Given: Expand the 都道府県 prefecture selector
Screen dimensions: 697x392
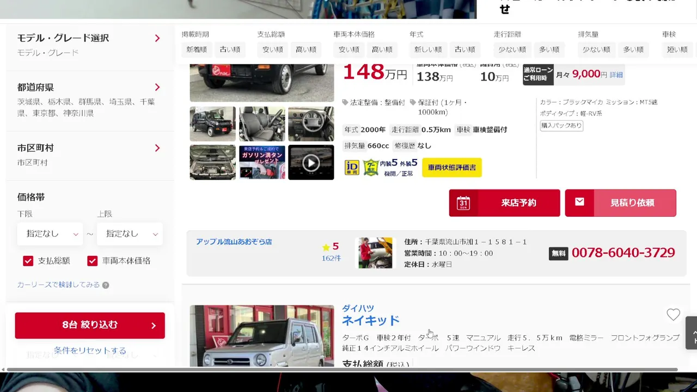Looking at the screenshot, I should click(x=157, y=87).
